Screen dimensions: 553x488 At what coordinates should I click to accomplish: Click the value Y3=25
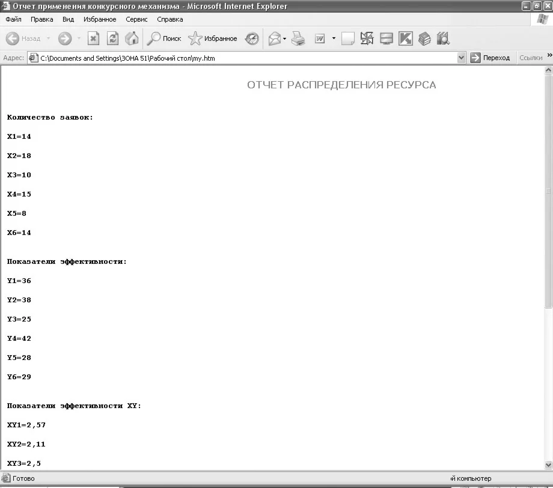tap(19, 319)
